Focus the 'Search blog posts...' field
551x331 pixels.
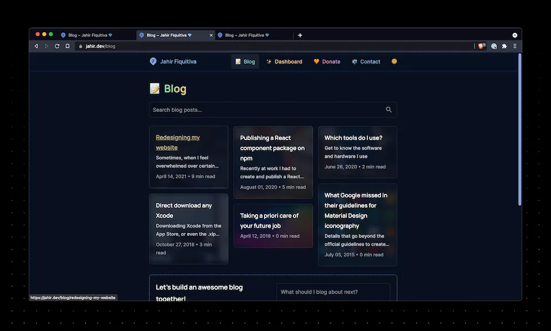pos(264,110)
